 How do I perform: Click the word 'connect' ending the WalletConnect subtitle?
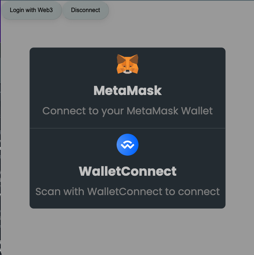[x=199, y=192]
